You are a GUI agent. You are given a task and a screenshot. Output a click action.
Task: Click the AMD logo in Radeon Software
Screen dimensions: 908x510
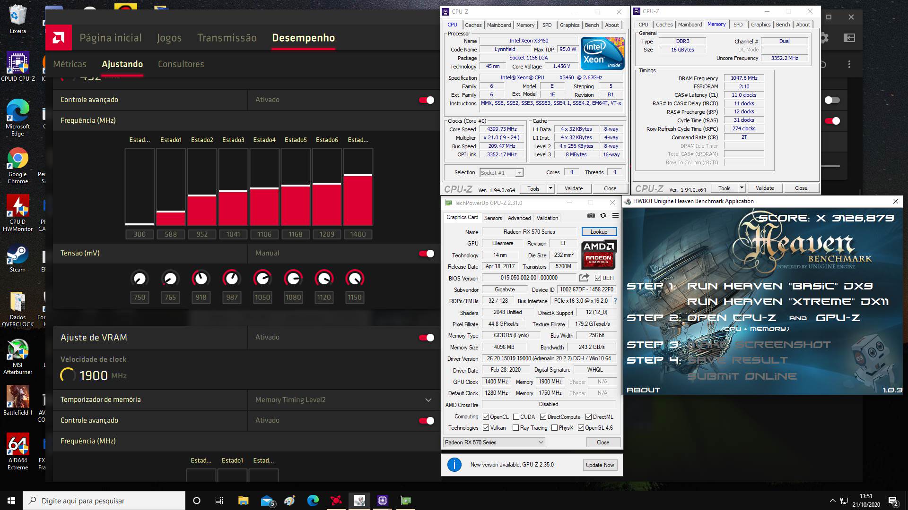(59, 37)
